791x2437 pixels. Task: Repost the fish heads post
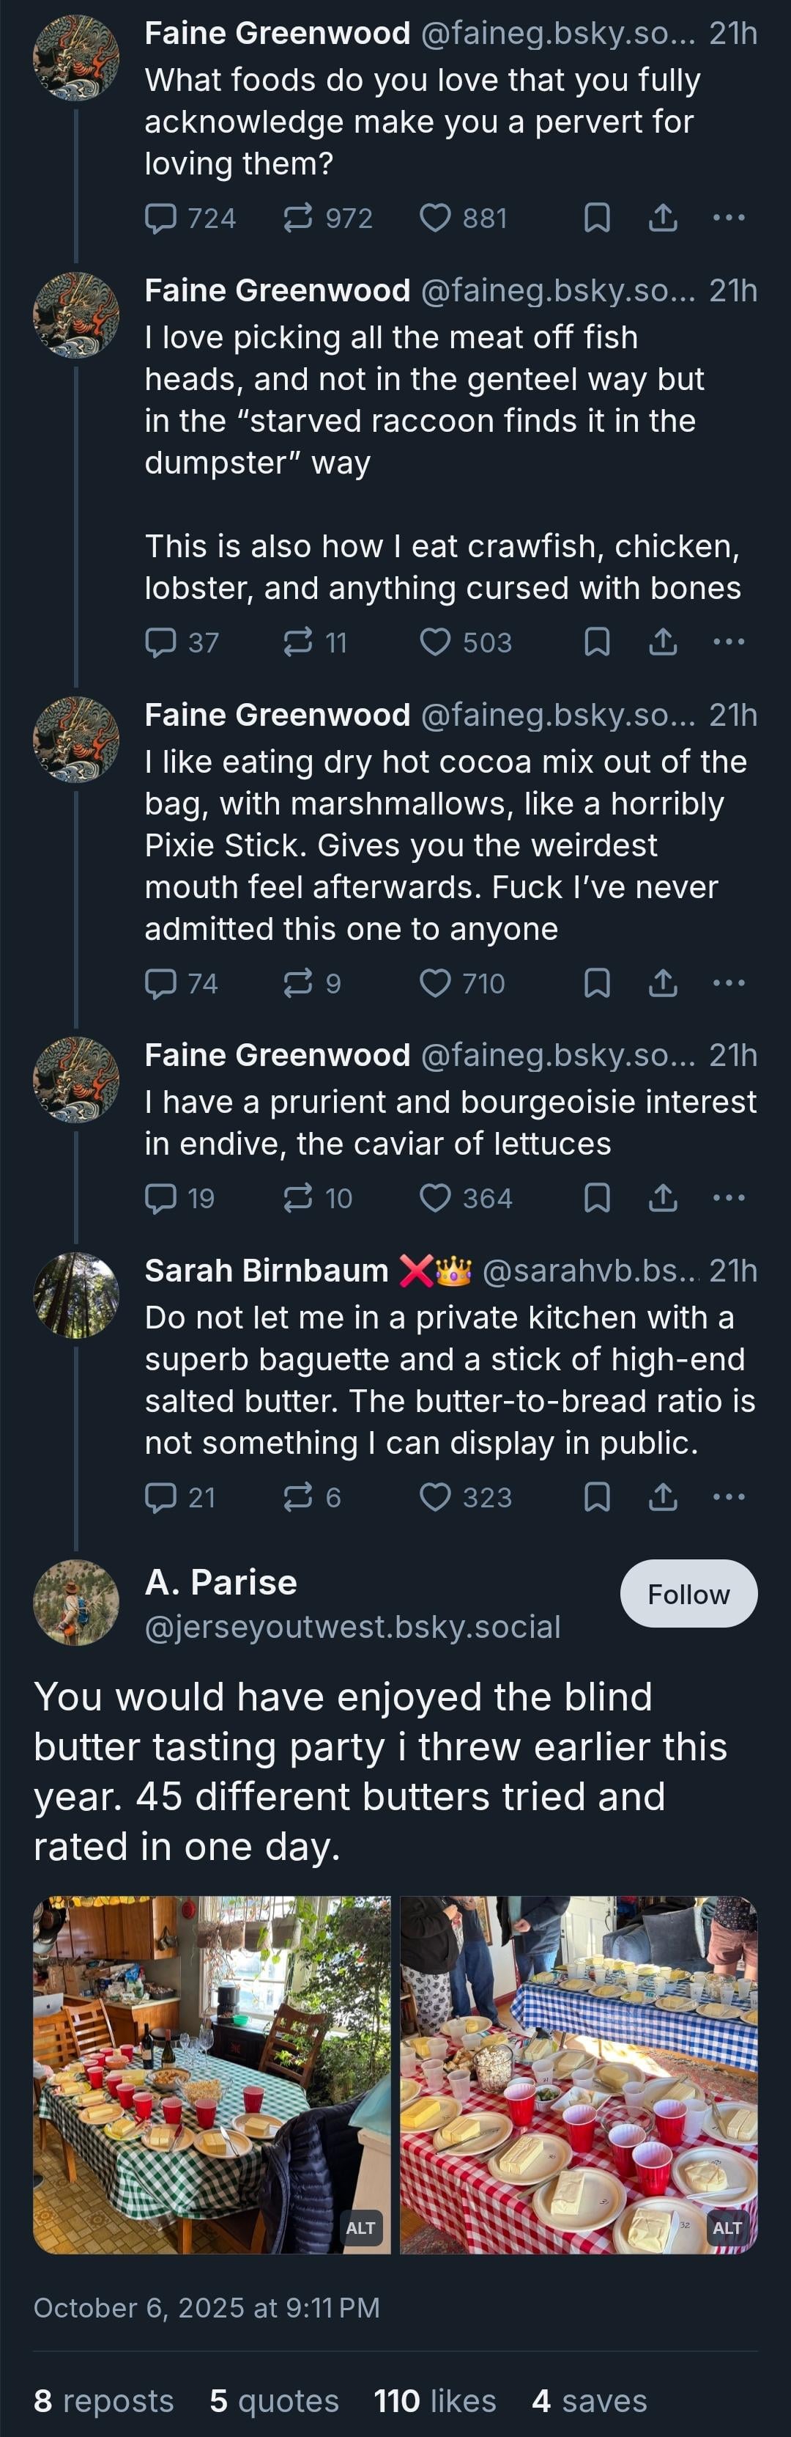[x=297, y=642]
